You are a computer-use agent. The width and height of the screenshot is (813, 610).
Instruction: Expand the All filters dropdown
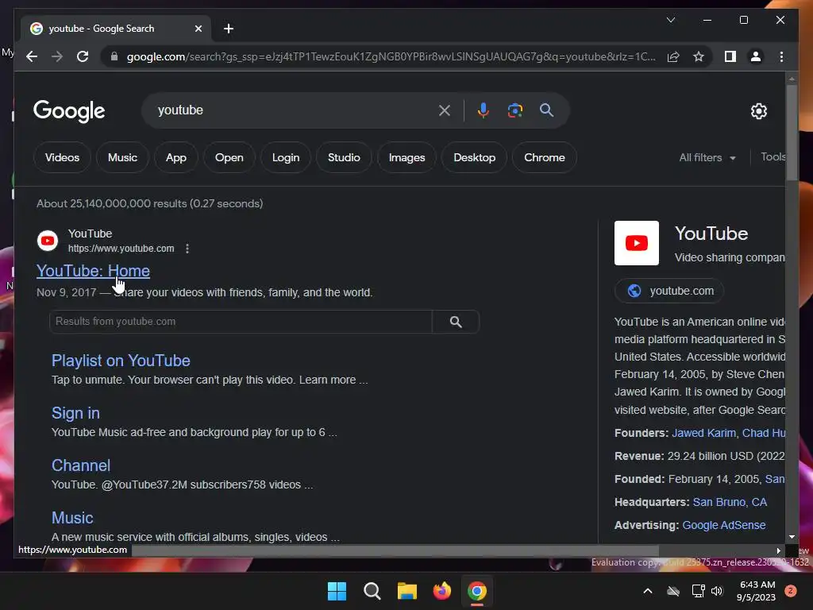click(x=707, y=158)
